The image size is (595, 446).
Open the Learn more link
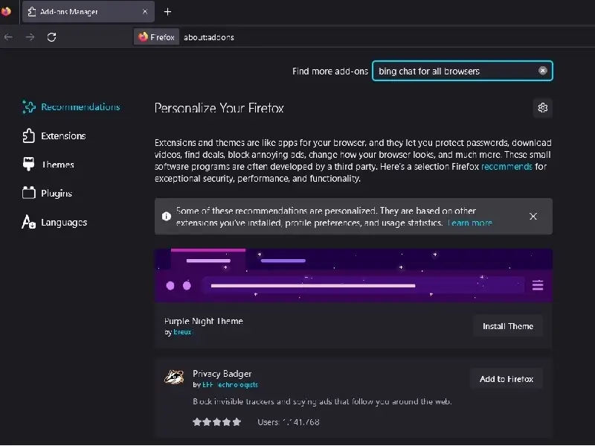click(470, 222)
